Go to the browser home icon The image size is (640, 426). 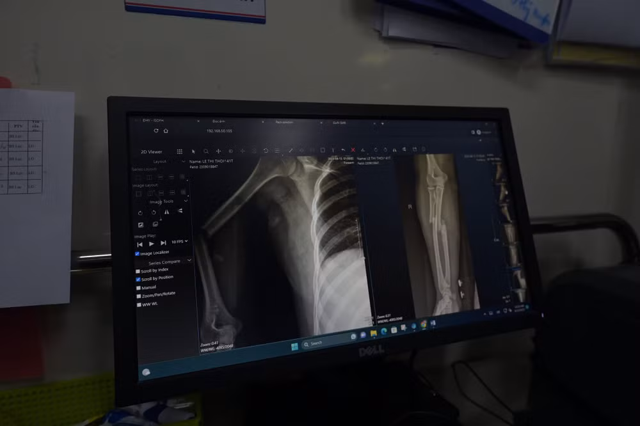click(166, 130)
